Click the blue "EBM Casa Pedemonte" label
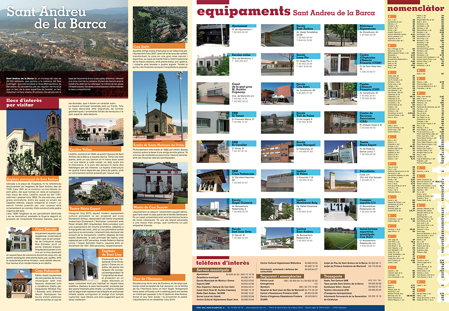This screenshot has height=311, width=449. 243,173
